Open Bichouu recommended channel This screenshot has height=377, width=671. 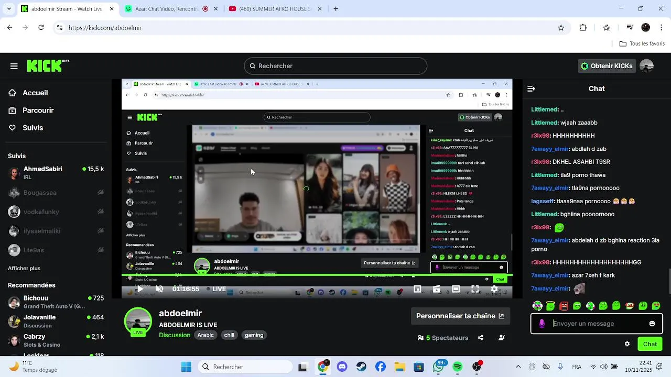57,302
